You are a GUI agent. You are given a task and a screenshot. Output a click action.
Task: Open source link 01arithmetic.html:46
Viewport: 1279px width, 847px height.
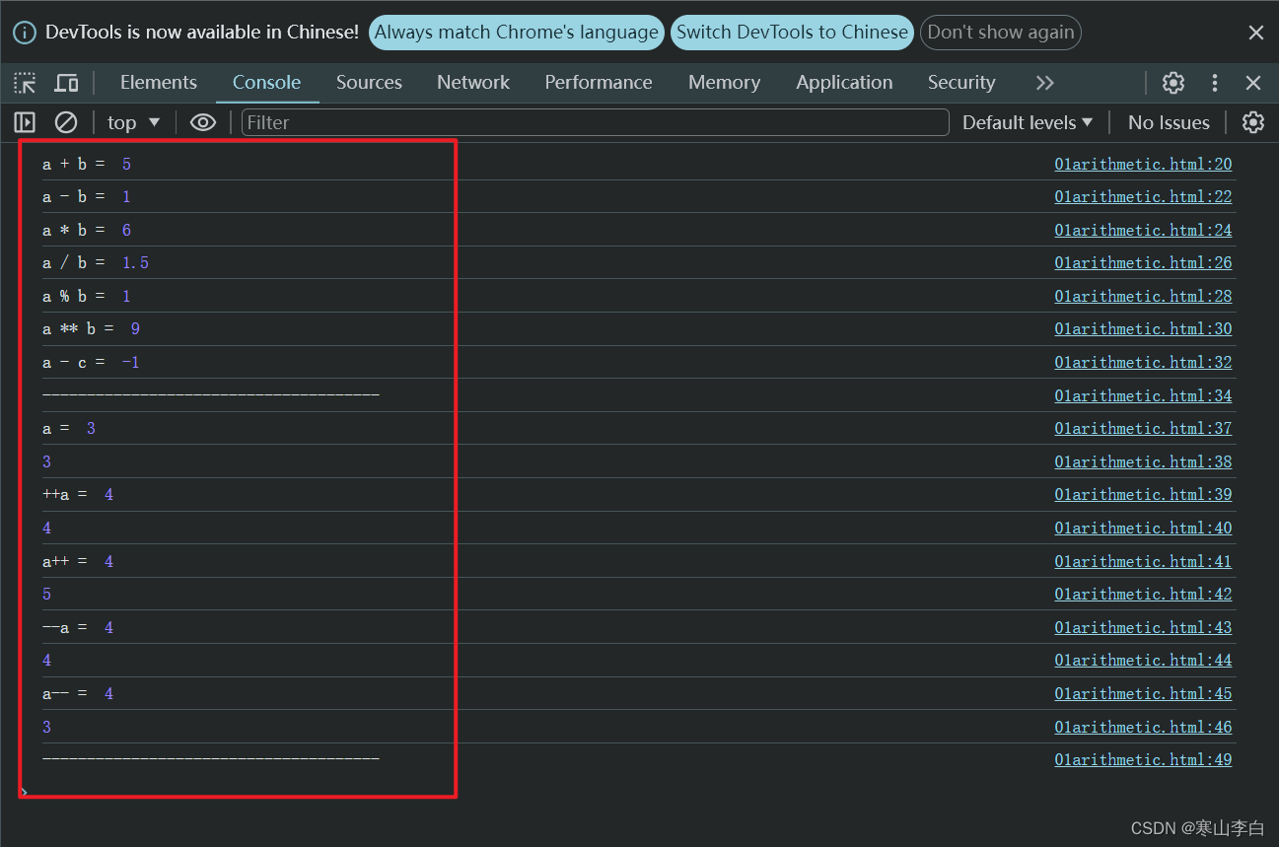1143,727
